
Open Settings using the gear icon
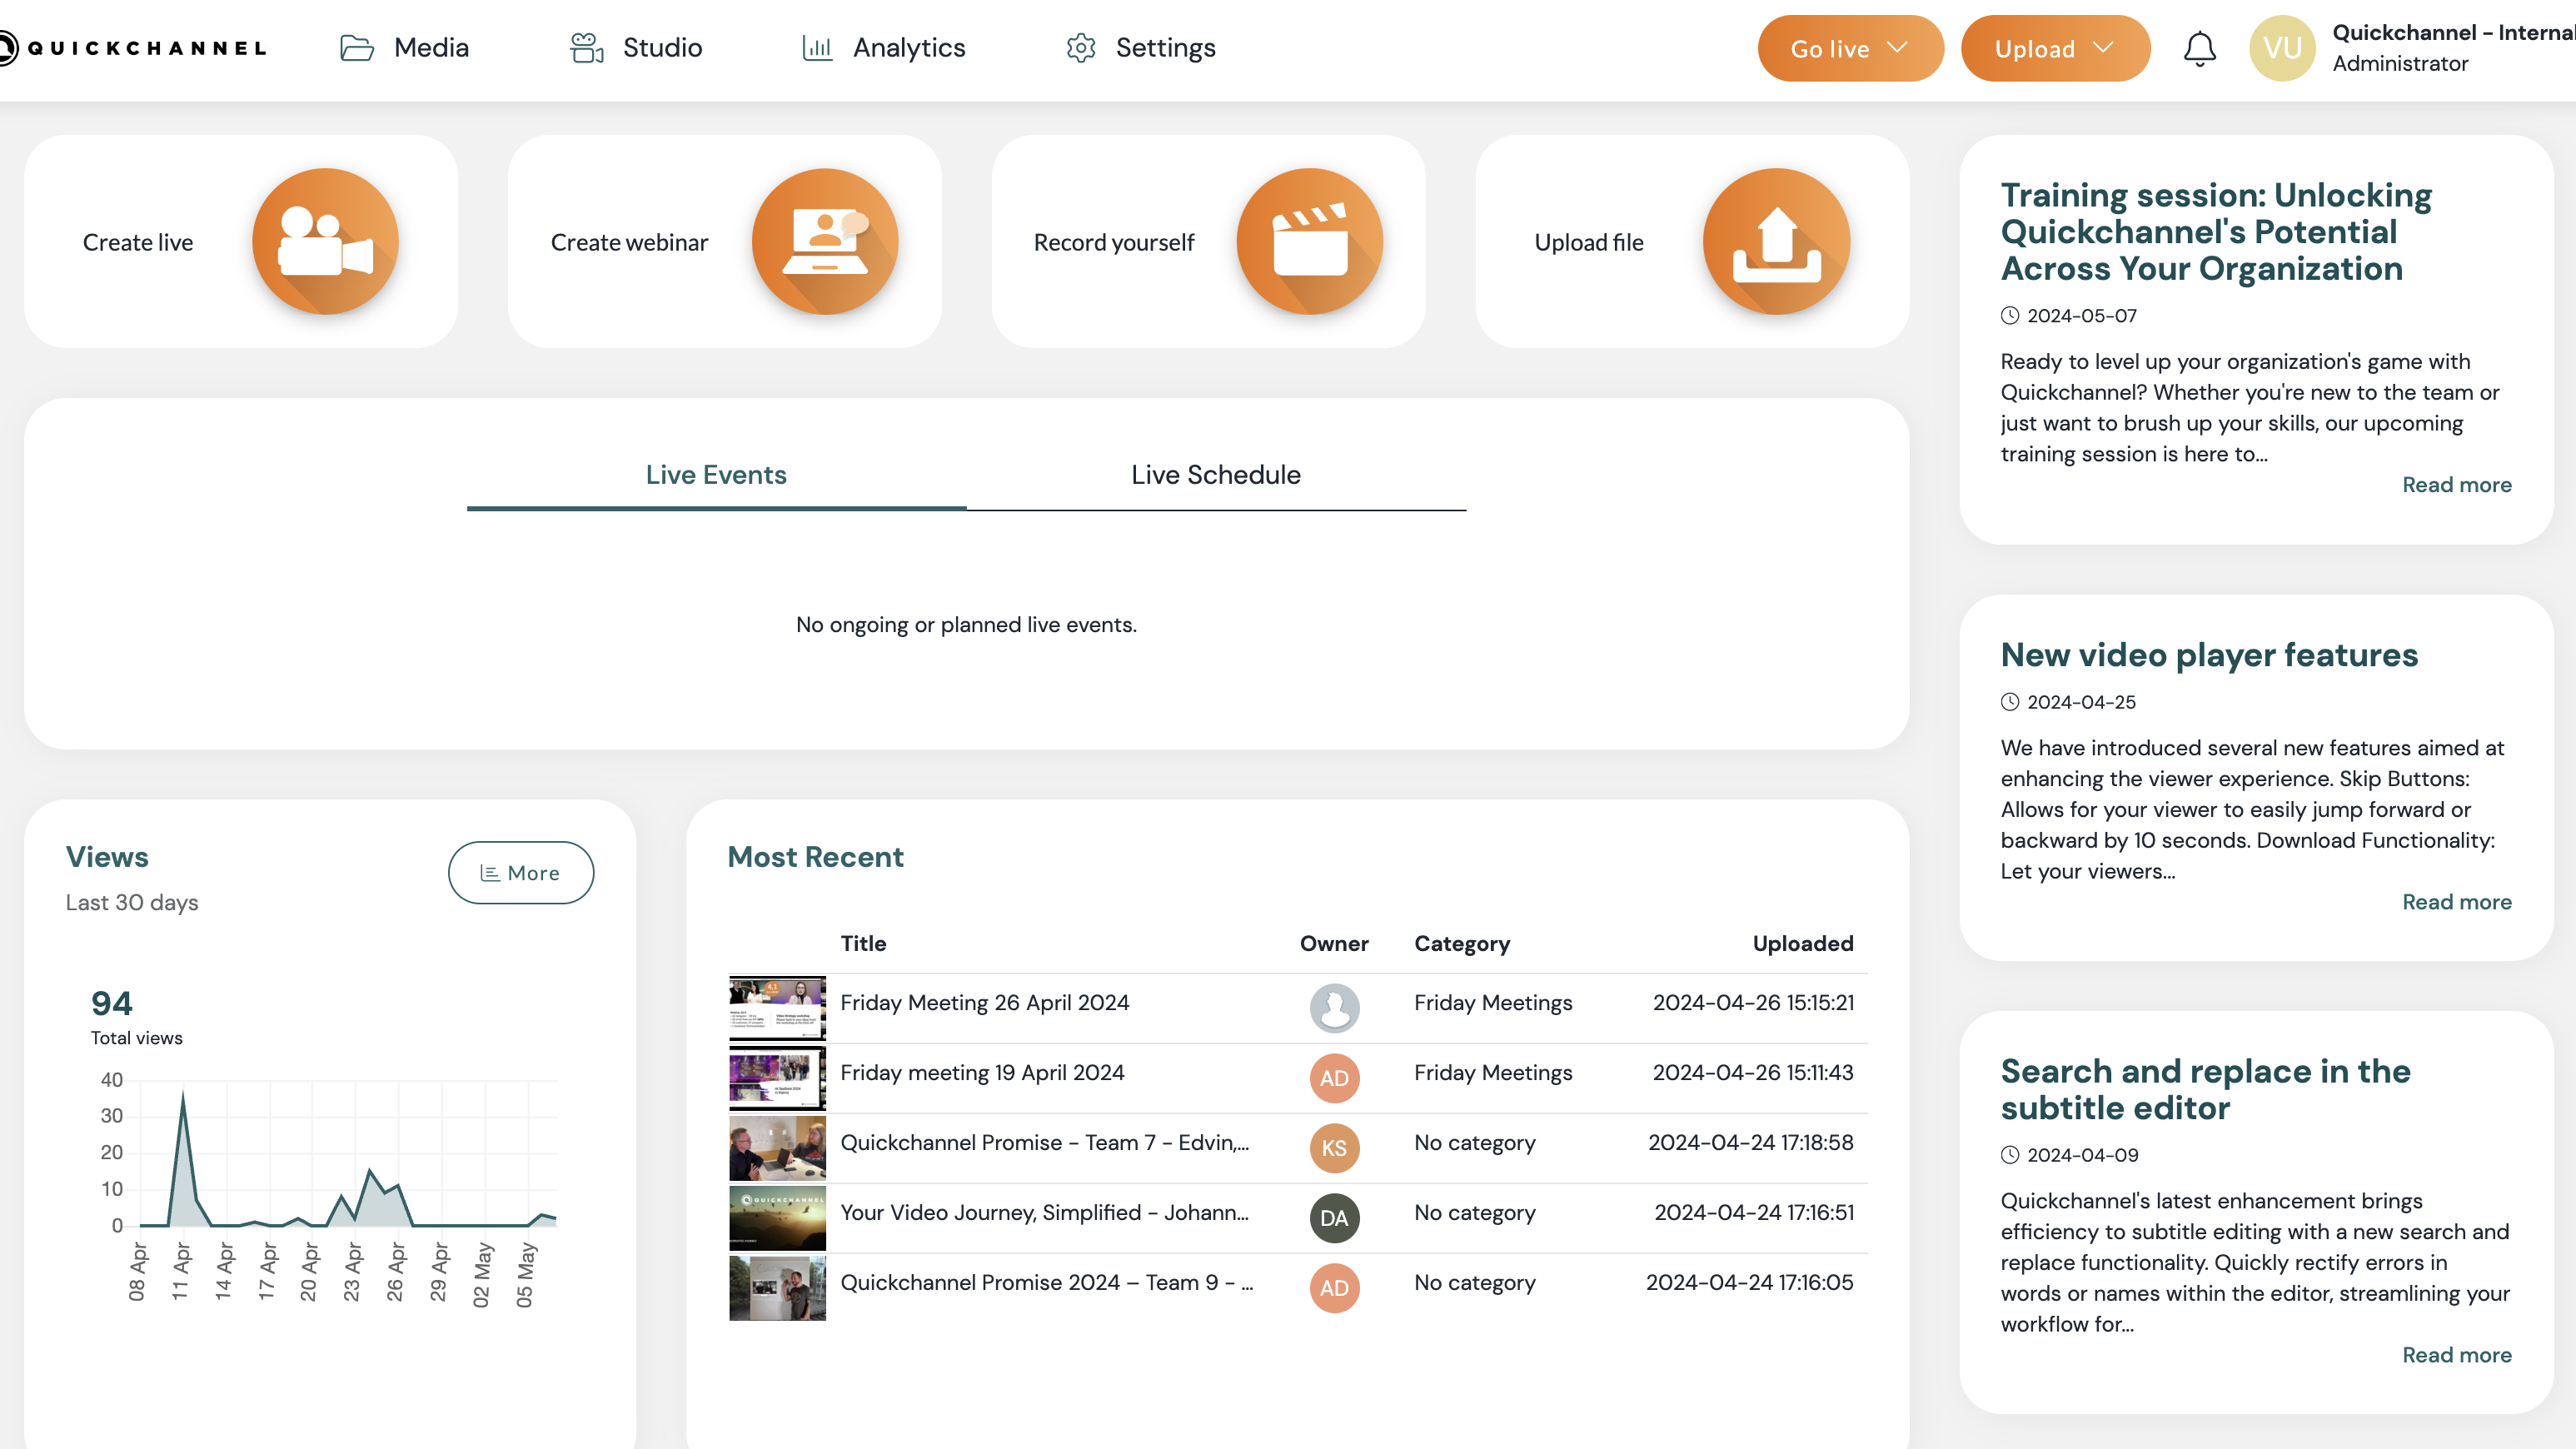(1081, 47)
